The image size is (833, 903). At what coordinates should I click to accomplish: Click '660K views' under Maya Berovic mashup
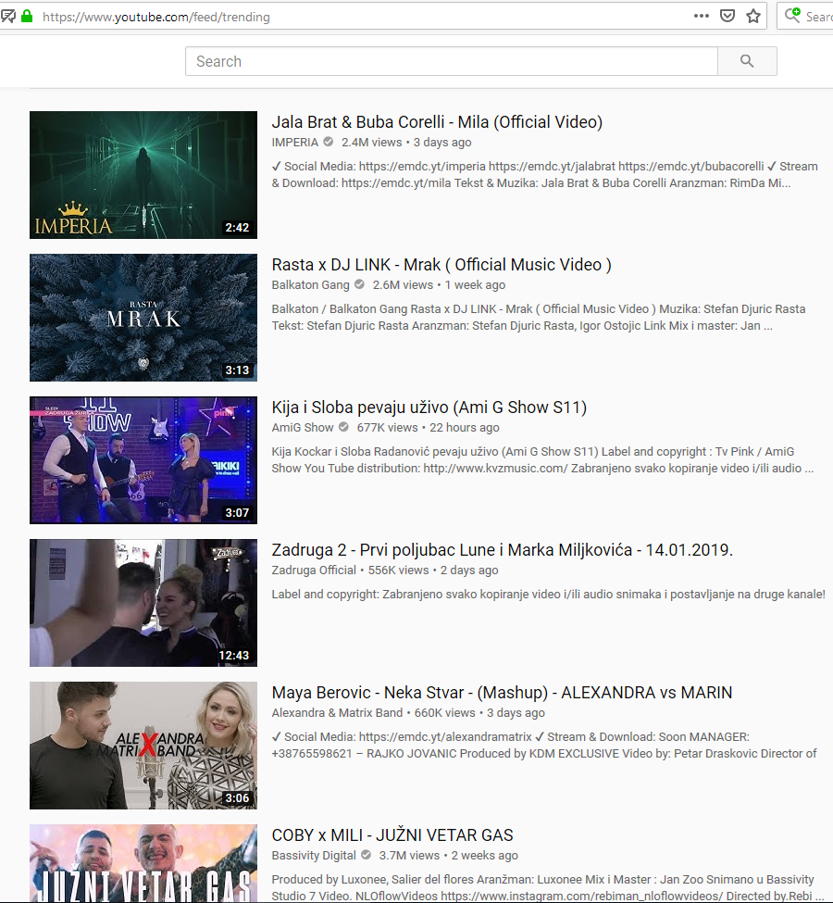pos(444,713)
